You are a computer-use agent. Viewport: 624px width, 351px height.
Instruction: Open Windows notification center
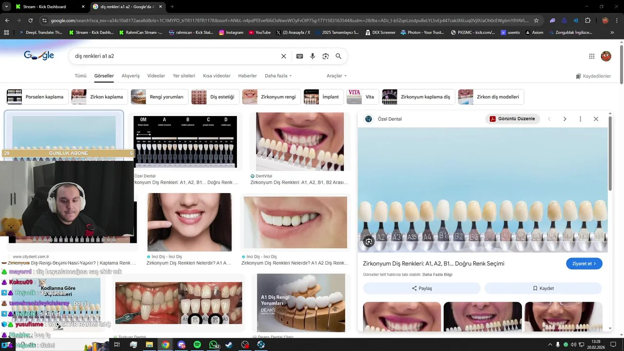(614, 345)
